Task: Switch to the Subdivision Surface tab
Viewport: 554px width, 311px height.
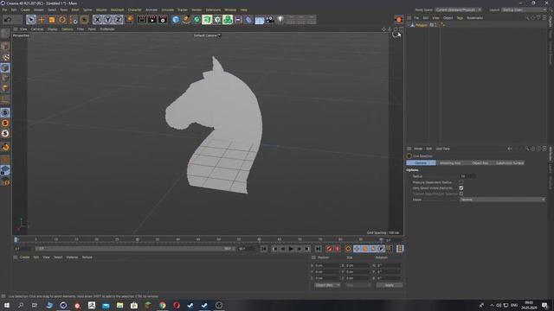Action: tap(510, 163)
